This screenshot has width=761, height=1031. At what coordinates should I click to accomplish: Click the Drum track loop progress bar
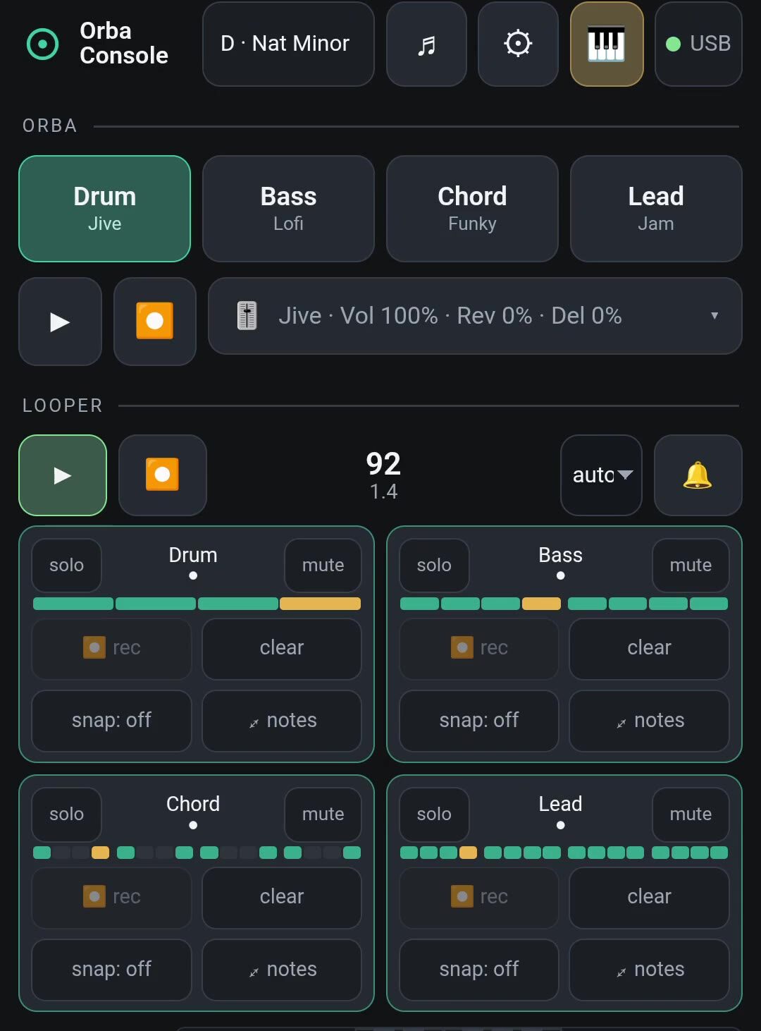(x=197, y=604)
